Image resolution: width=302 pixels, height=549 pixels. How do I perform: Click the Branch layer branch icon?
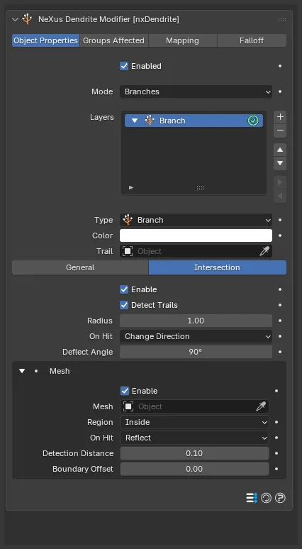(x=150, y=121)
